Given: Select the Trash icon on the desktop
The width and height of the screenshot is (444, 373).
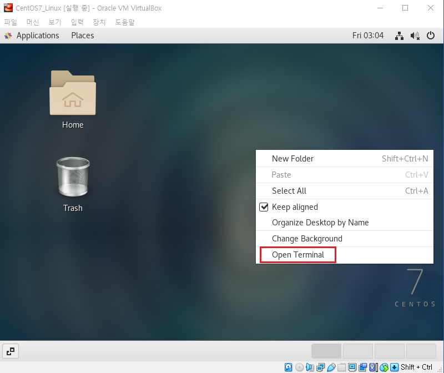Looking at the screenshot, I should pos(73,177).
